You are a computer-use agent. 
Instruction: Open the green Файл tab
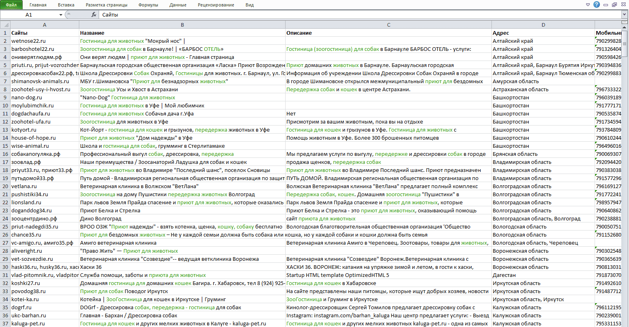(11, 5)
